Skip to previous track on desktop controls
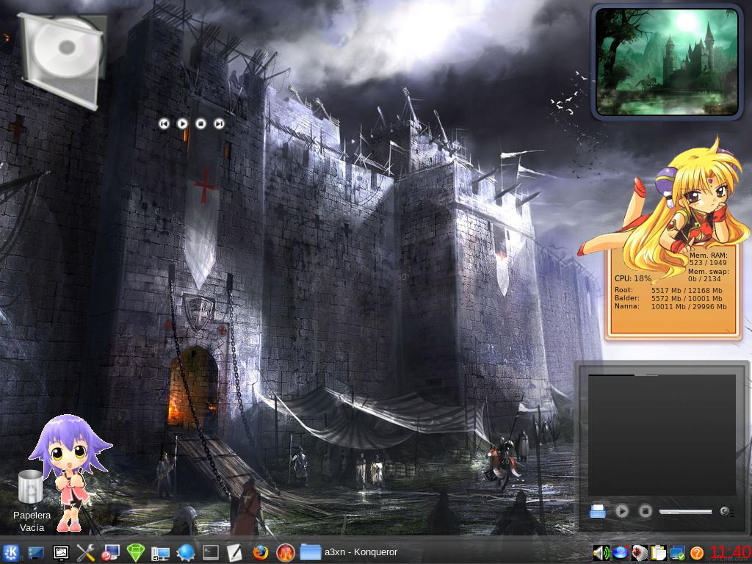 (x=164, y=123)
